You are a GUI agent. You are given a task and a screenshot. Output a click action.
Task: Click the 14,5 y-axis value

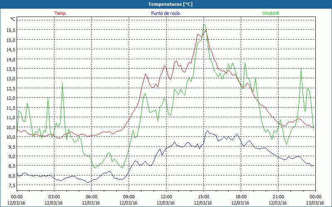click(11, 50)
